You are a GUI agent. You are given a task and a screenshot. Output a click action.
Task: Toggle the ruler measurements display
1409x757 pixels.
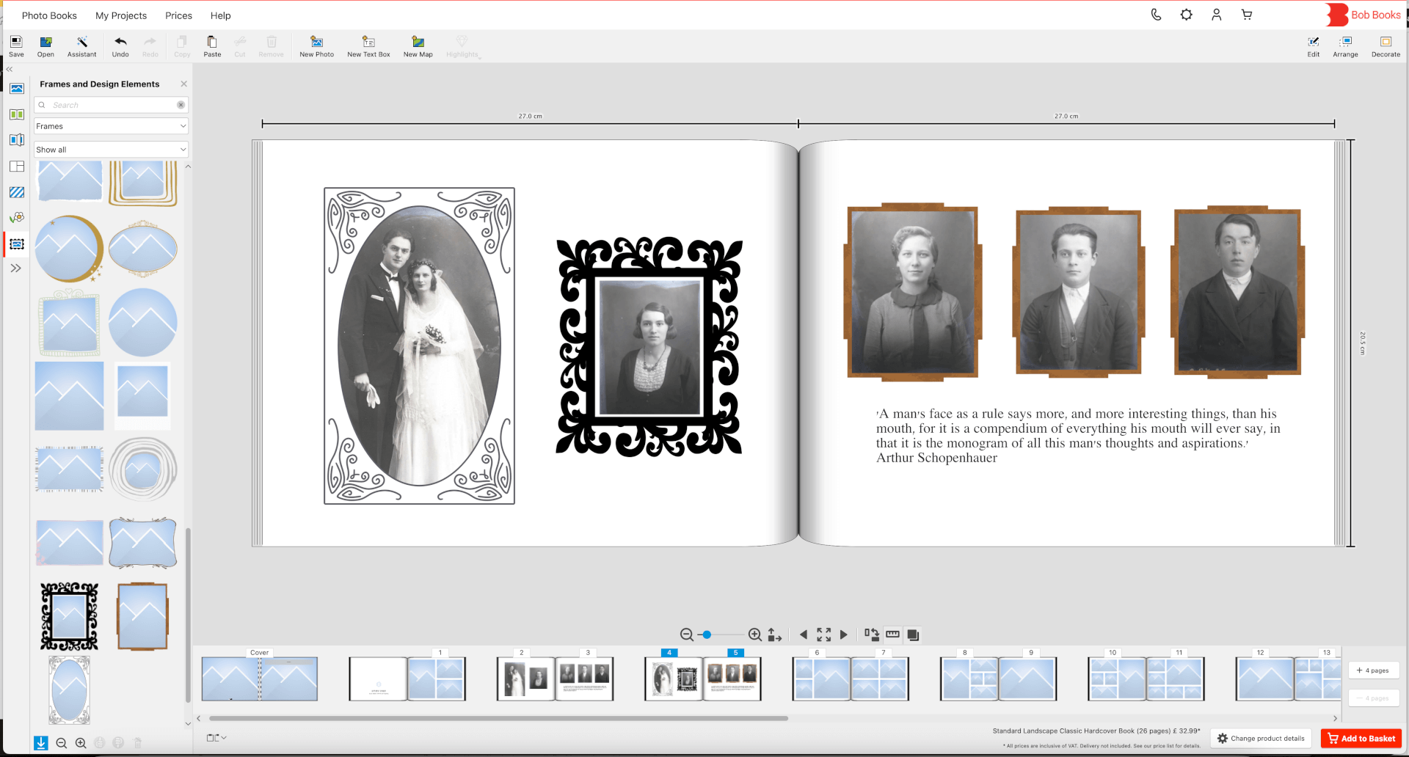click(x=892, y=635)
